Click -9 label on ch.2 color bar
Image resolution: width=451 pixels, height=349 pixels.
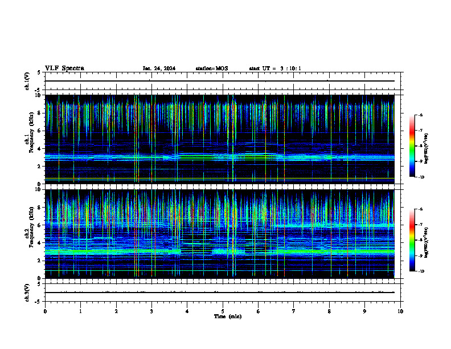click(420, 255)
